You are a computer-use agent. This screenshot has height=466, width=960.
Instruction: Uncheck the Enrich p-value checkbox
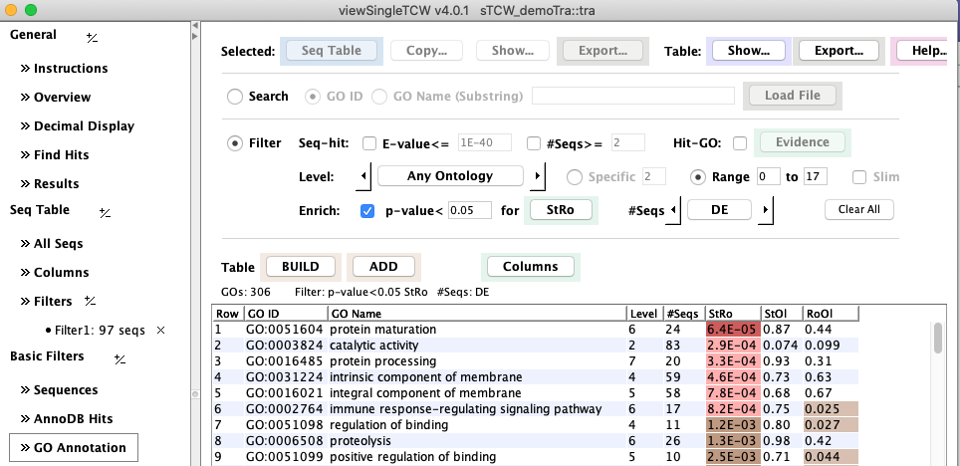[x=367, y=211]
